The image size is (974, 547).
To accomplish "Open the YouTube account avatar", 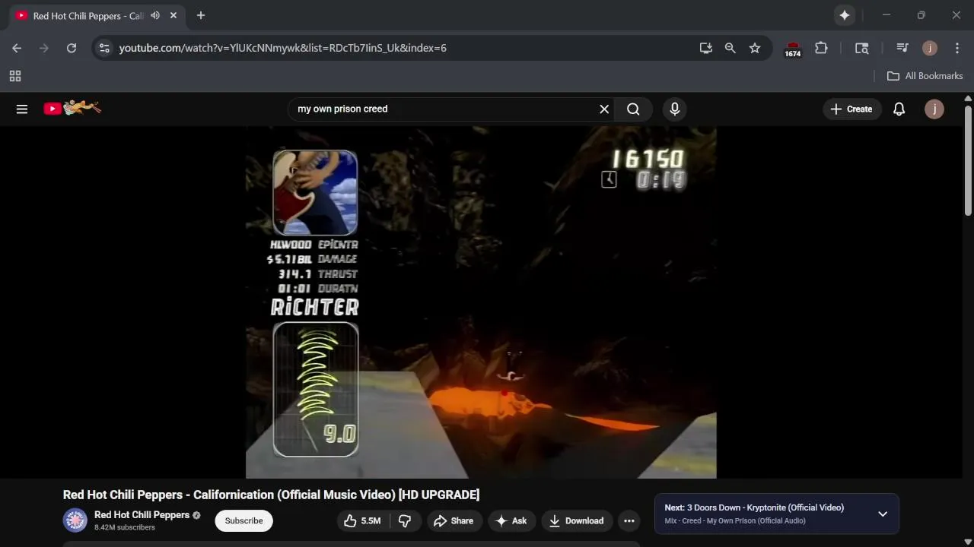I will point(934,109).
